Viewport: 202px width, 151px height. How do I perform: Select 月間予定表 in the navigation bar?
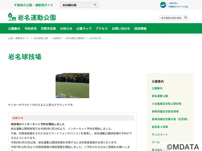pos(48,29)
